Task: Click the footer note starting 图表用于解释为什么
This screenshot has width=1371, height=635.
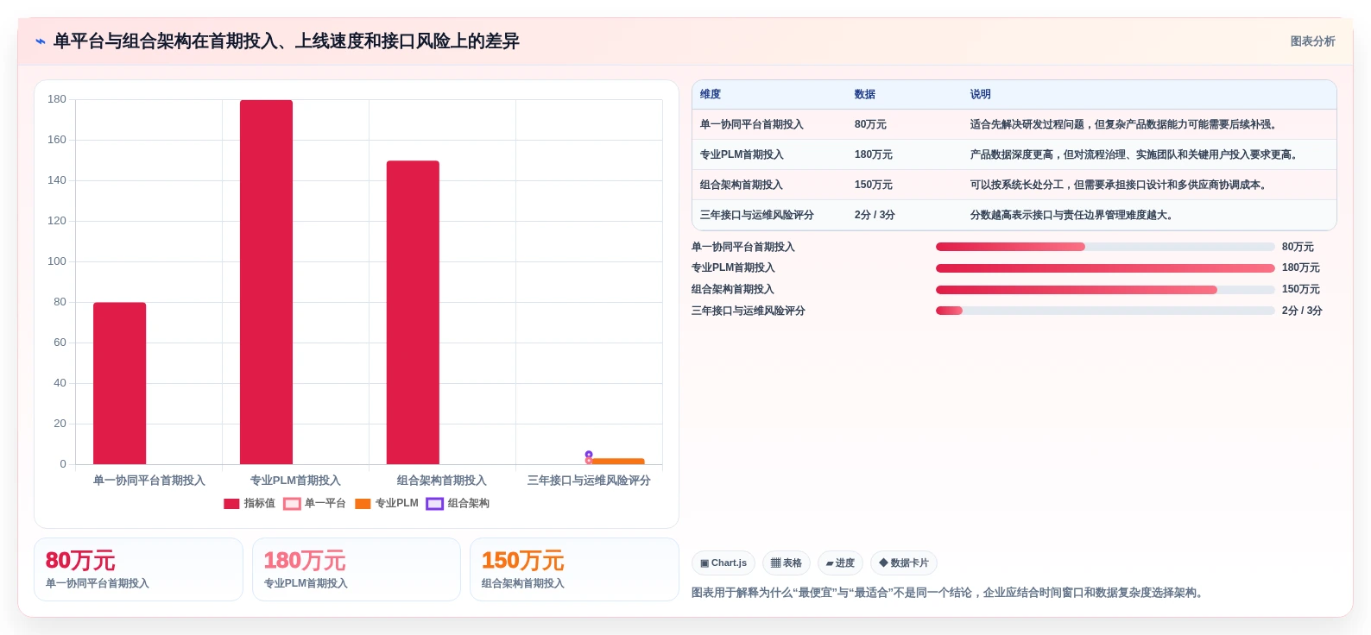Action: coord(950,593)
